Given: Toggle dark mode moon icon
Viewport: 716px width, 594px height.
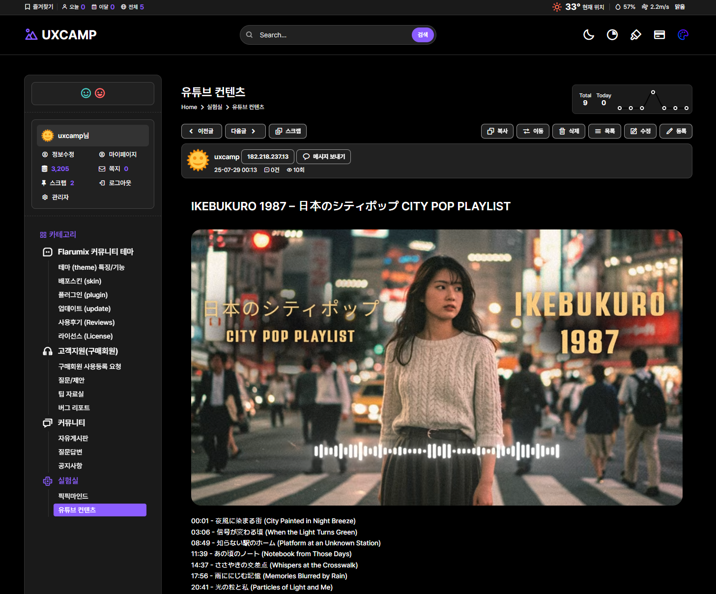Looking at the screenshot, I should click(588, 35).
